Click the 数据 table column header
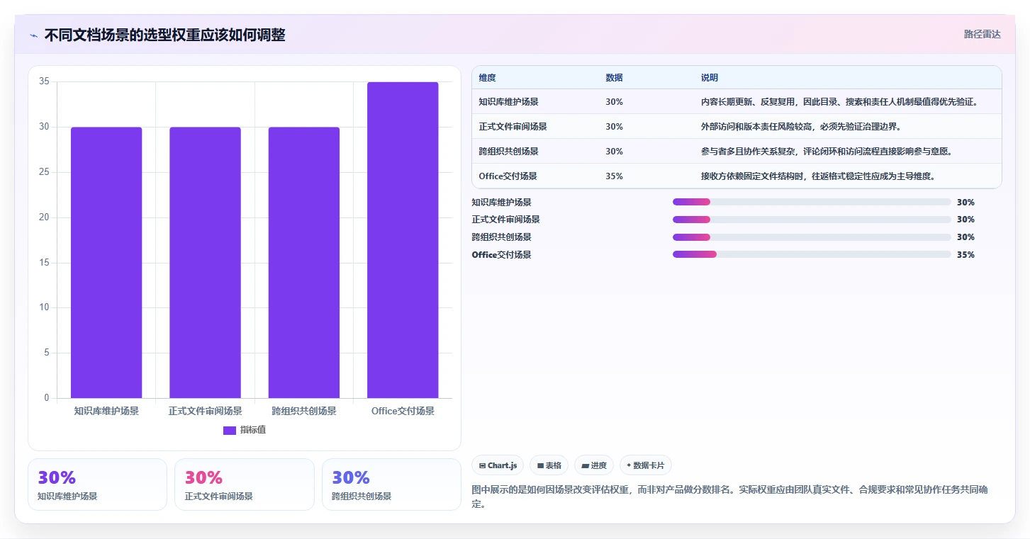 [614, 77]
